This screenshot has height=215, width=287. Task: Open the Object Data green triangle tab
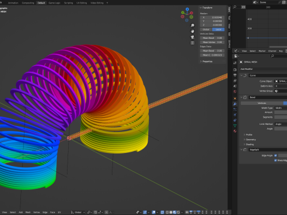coord(235,125)
